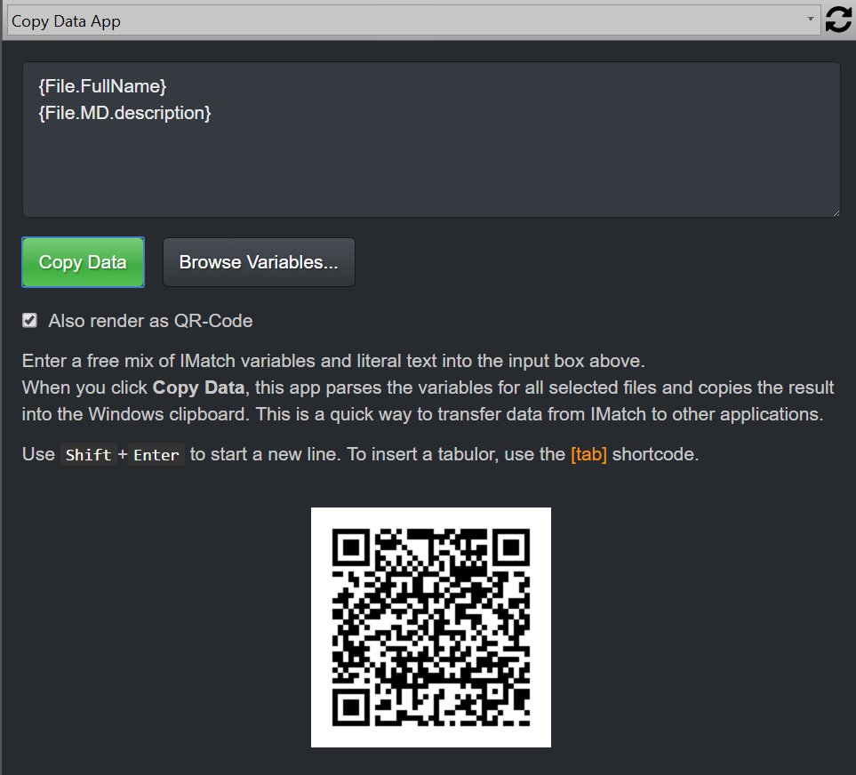Click the textarea resize grip corner
Image resolution: width=856 pixels, height=775 pixels.
click(836, 212)
